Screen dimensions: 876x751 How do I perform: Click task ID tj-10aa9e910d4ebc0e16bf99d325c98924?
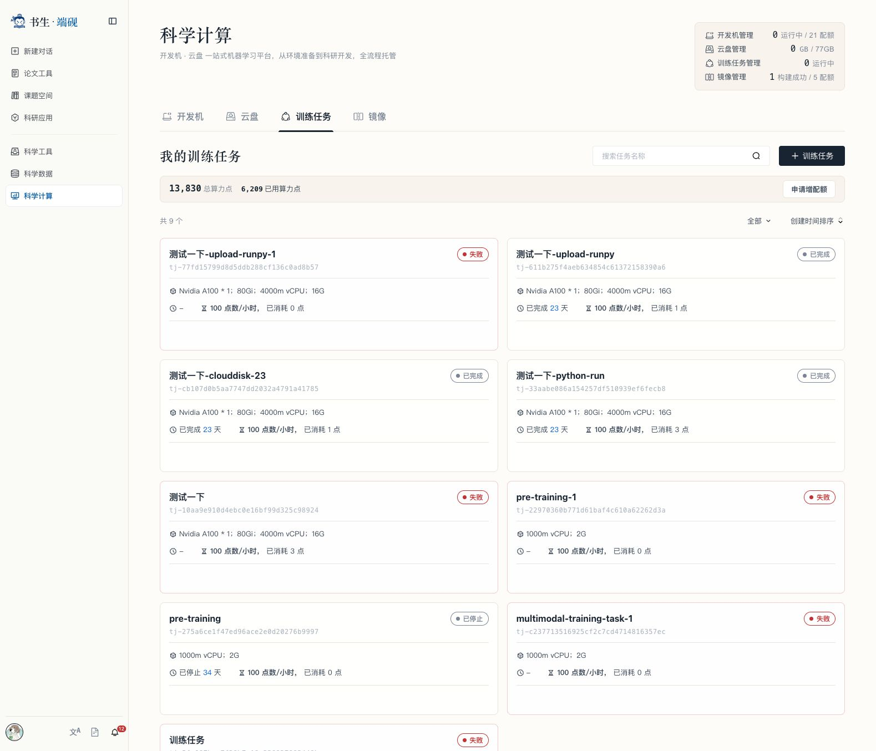pos(244,510)
